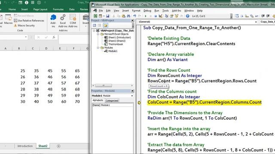The image size is (275, 154).
Task: Switch to the Introduction sheet tab
Action: [25, 146]
